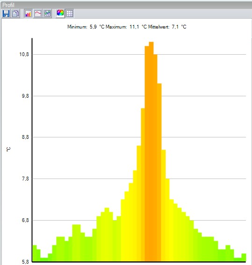Click the 5,8 y-axis label
This screenshot has height=265, width=252.
pos(25,262)
